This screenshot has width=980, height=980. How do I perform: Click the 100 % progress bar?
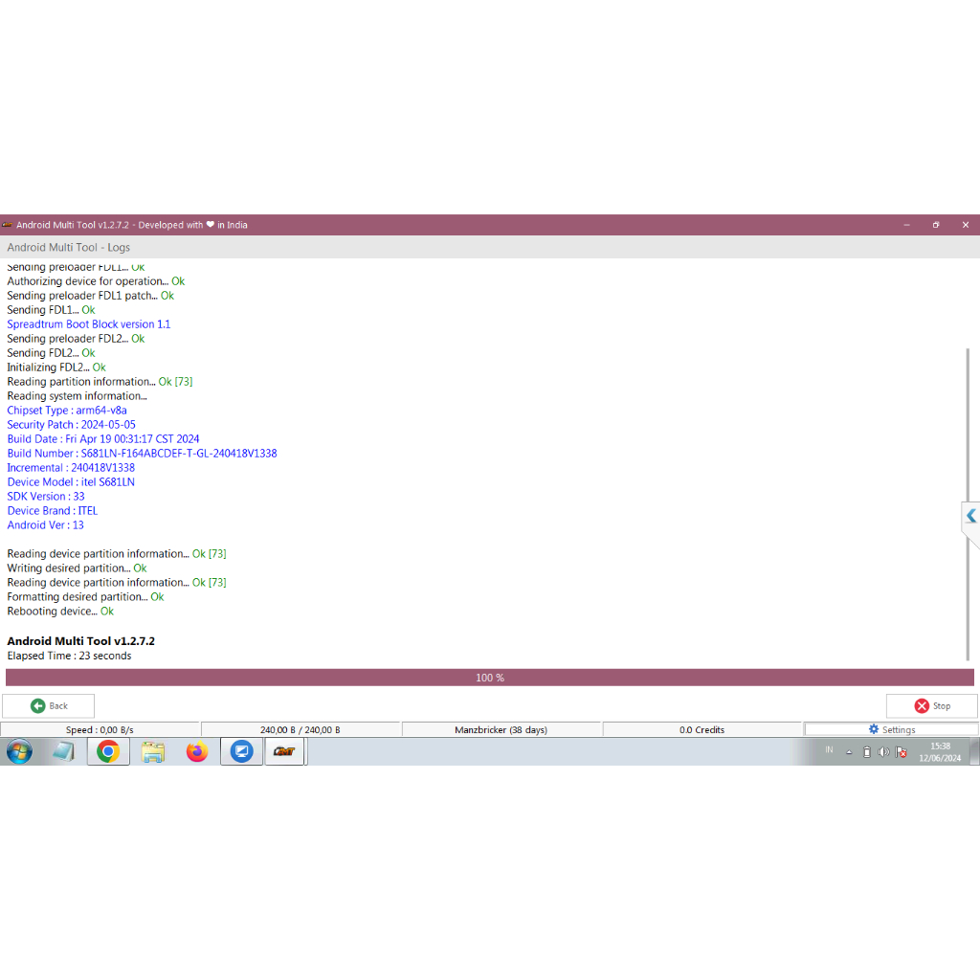490,678
